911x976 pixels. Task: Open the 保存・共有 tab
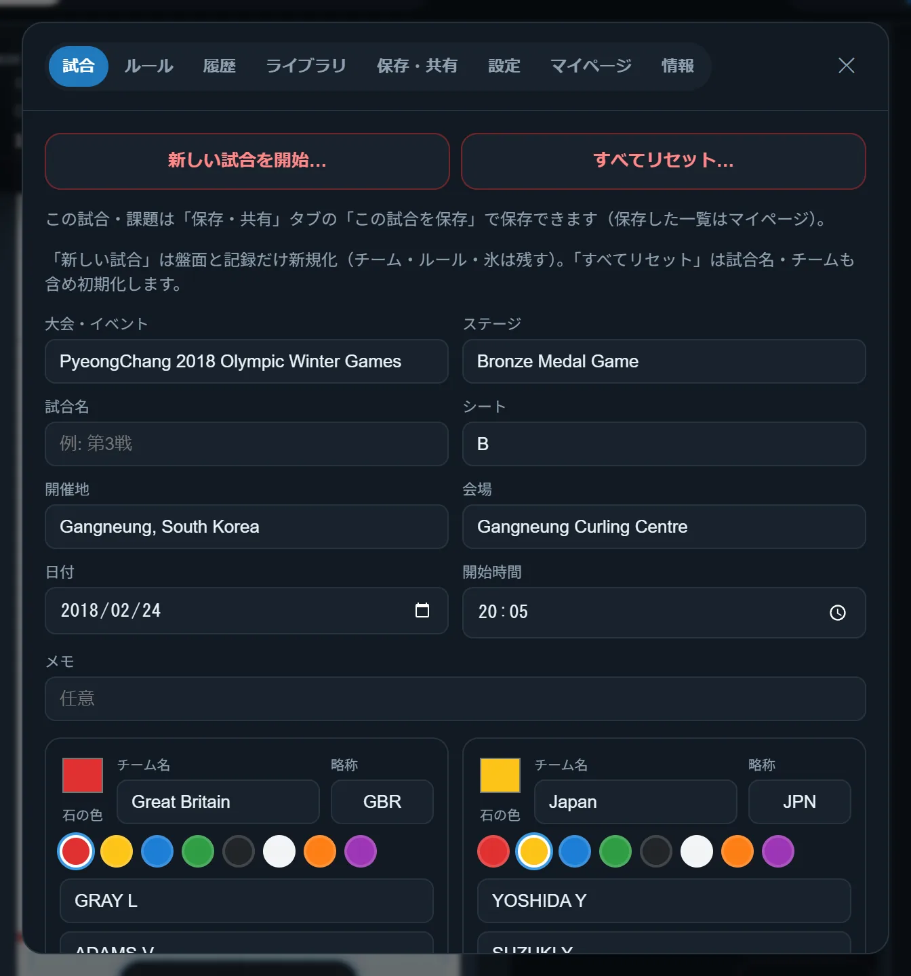point(417,66)
